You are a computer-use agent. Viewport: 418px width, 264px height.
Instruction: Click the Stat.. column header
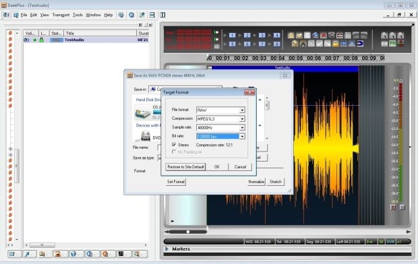pos(56,33)
